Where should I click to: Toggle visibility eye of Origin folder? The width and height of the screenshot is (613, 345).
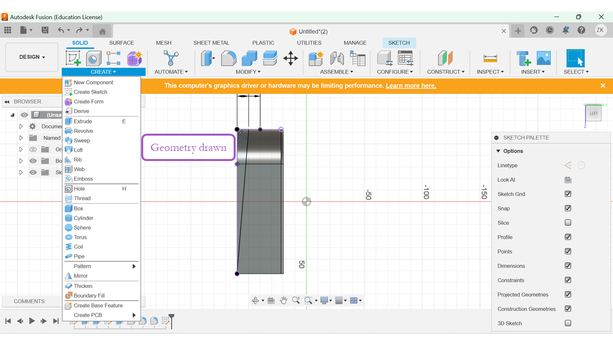(x=33, y=149)
